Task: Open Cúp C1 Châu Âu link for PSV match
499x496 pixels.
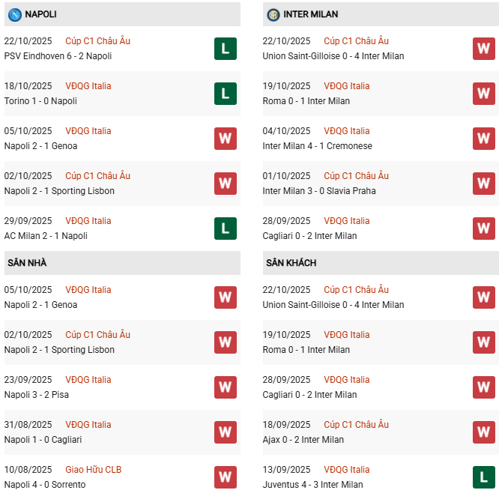Action: 97,41
